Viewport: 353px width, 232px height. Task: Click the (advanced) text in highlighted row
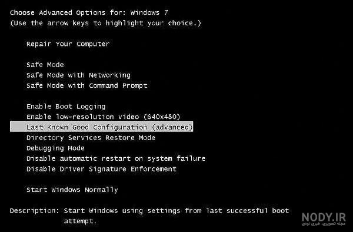[172, 127]
